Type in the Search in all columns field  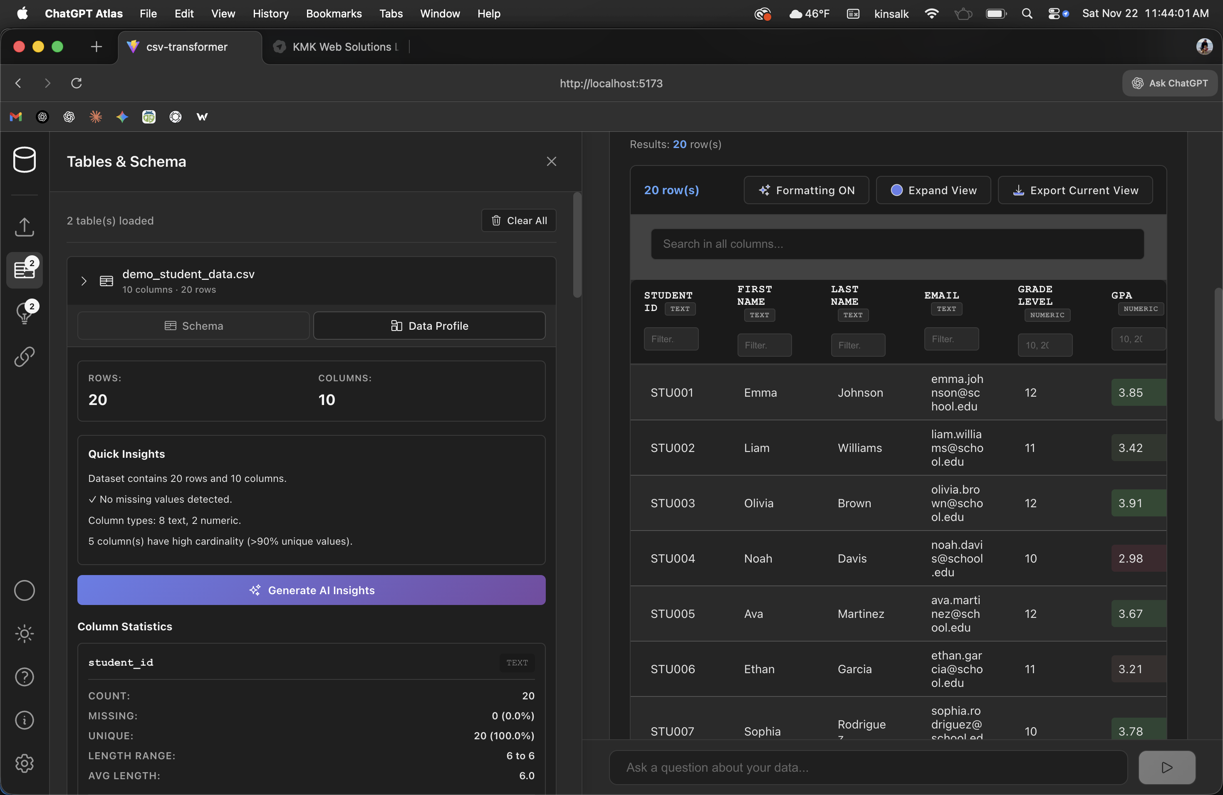point(897,244)
